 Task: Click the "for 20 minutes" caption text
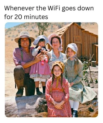(x=26, y=17)
